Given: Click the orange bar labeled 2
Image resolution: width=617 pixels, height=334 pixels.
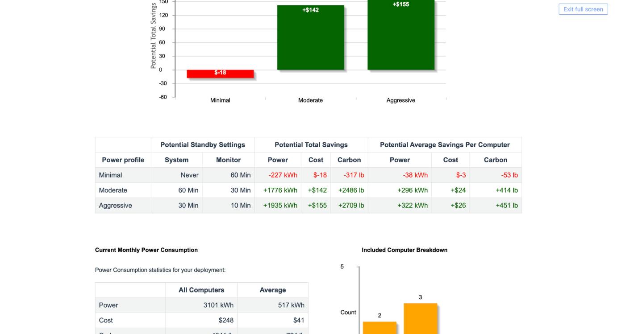Looking at the screenshot, I should tap(379, 328).
